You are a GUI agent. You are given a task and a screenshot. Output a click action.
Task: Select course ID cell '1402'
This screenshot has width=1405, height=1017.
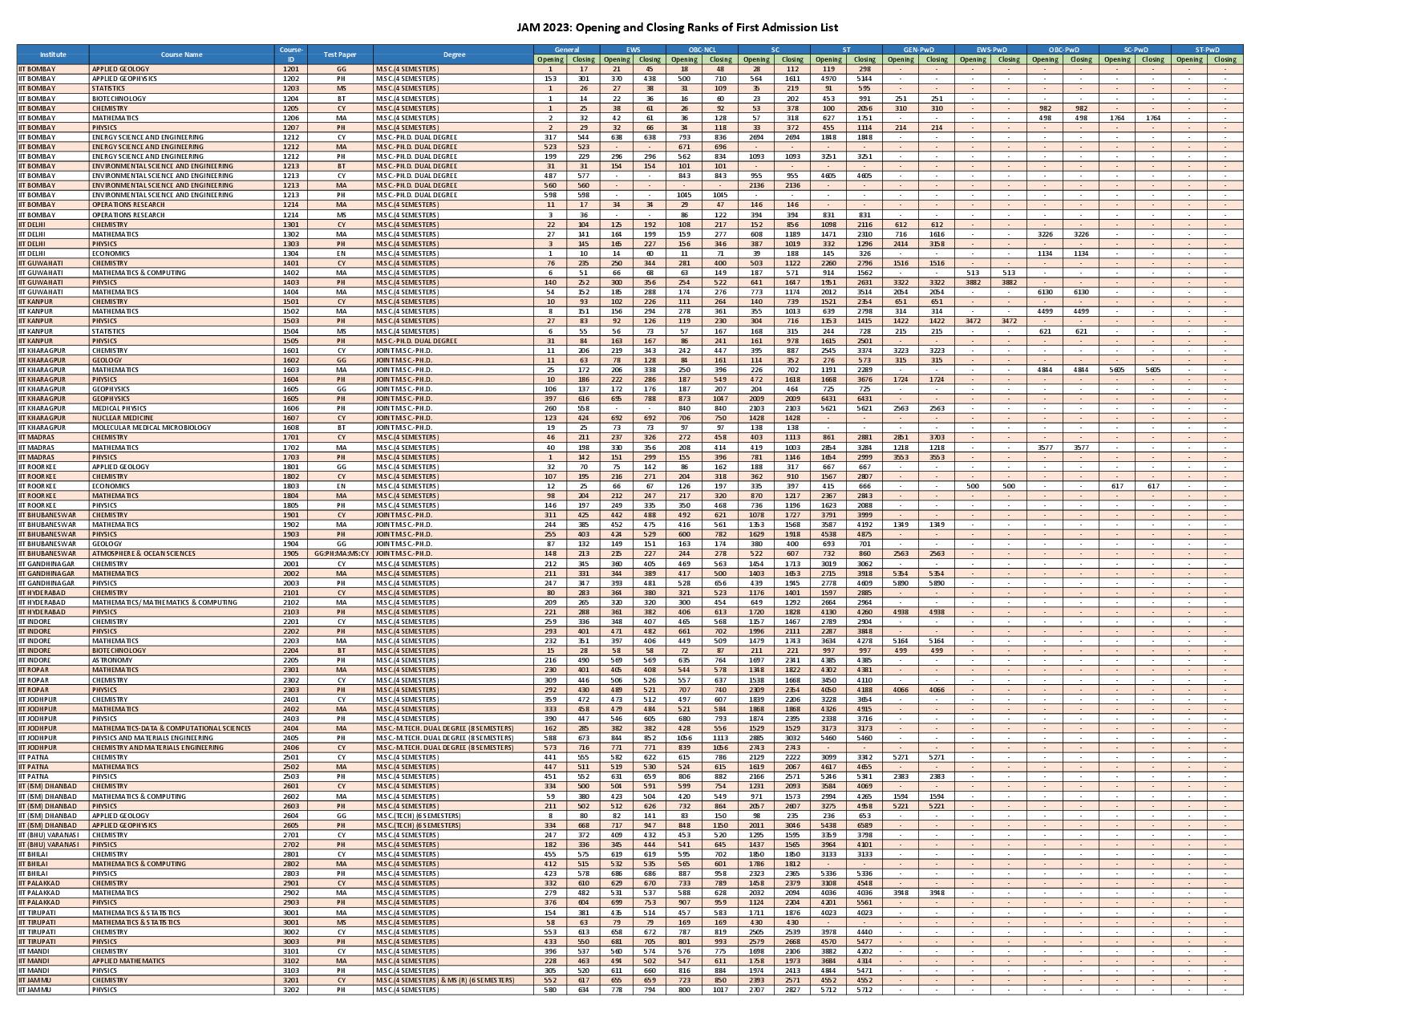(291, 273)
